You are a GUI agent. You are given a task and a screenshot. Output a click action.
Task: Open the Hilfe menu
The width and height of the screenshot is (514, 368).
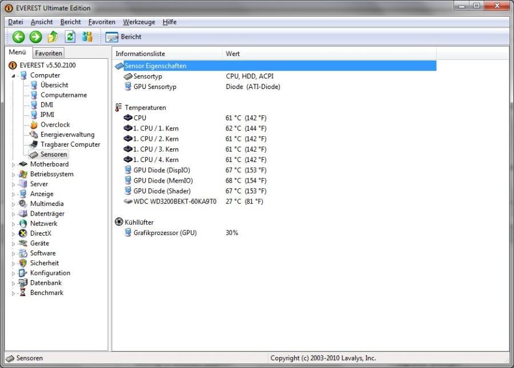point(170,22)
